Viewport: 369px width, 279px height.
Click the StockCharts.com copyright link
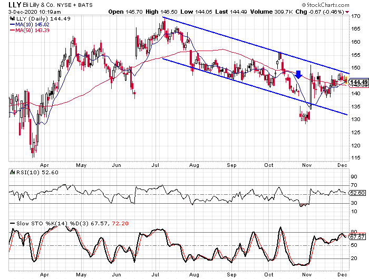click(x=325, y=5)
